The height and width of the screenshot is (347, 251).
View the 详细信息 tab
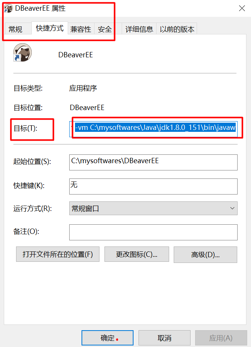point(139,29)
